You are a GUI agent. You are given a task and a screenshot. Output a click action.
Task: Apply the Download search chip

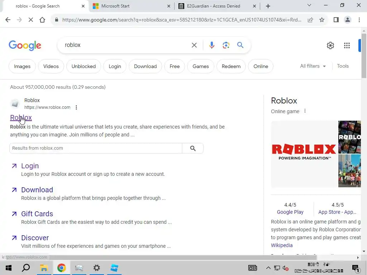(145, 66)
